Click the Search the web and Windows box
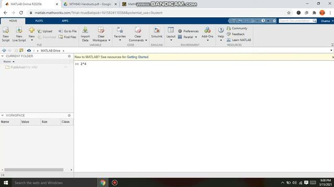Screen dimensions: 334x187 point(54,182)
